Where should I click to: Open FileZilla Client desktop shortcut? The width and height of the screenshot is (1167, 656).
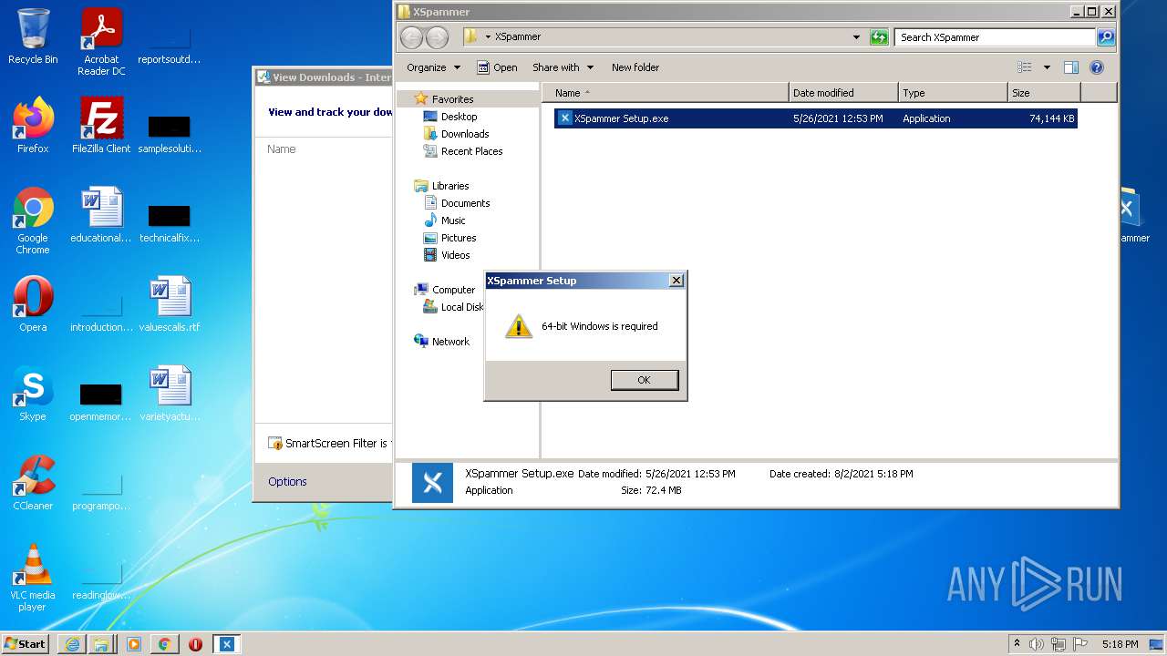coord(101,126)
